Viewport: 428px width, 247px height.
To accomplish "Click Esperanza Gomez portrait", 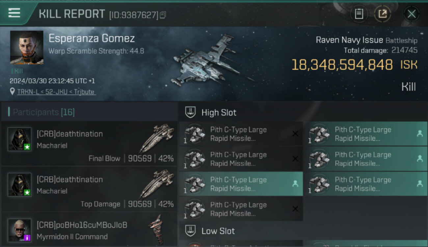I will (27, 47).
